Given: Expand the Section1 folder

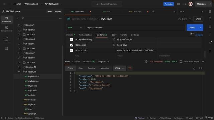Looking at the screenshot, I should tap(19, 25).
